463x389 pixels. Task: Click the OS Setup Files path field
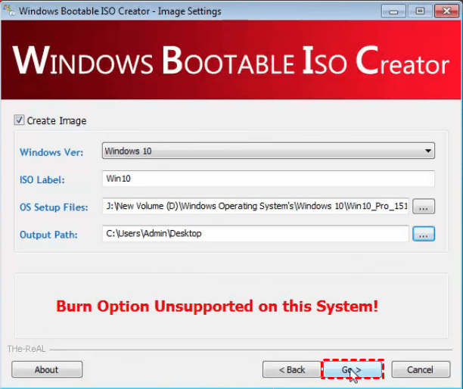256,206
